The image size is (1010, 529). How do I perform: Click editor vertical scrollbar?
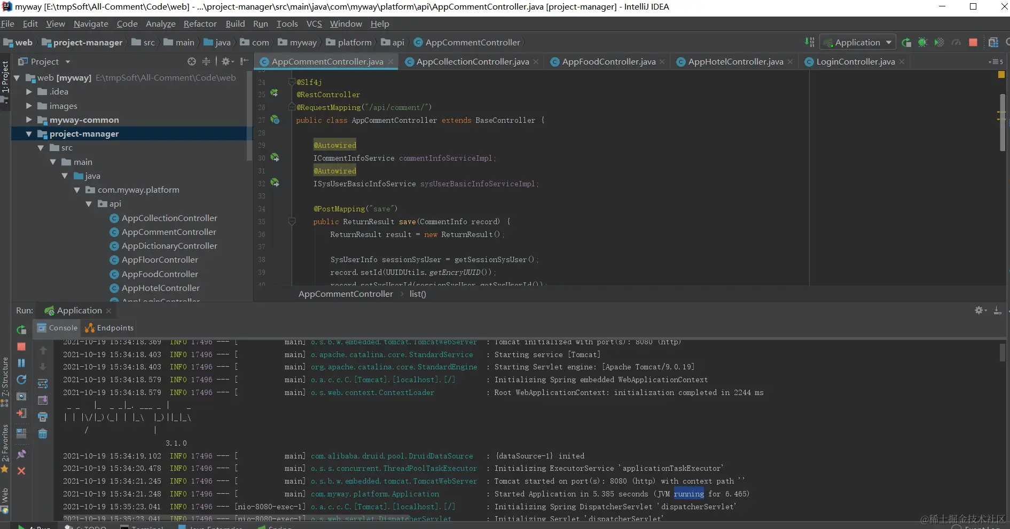pos(1003,123)
